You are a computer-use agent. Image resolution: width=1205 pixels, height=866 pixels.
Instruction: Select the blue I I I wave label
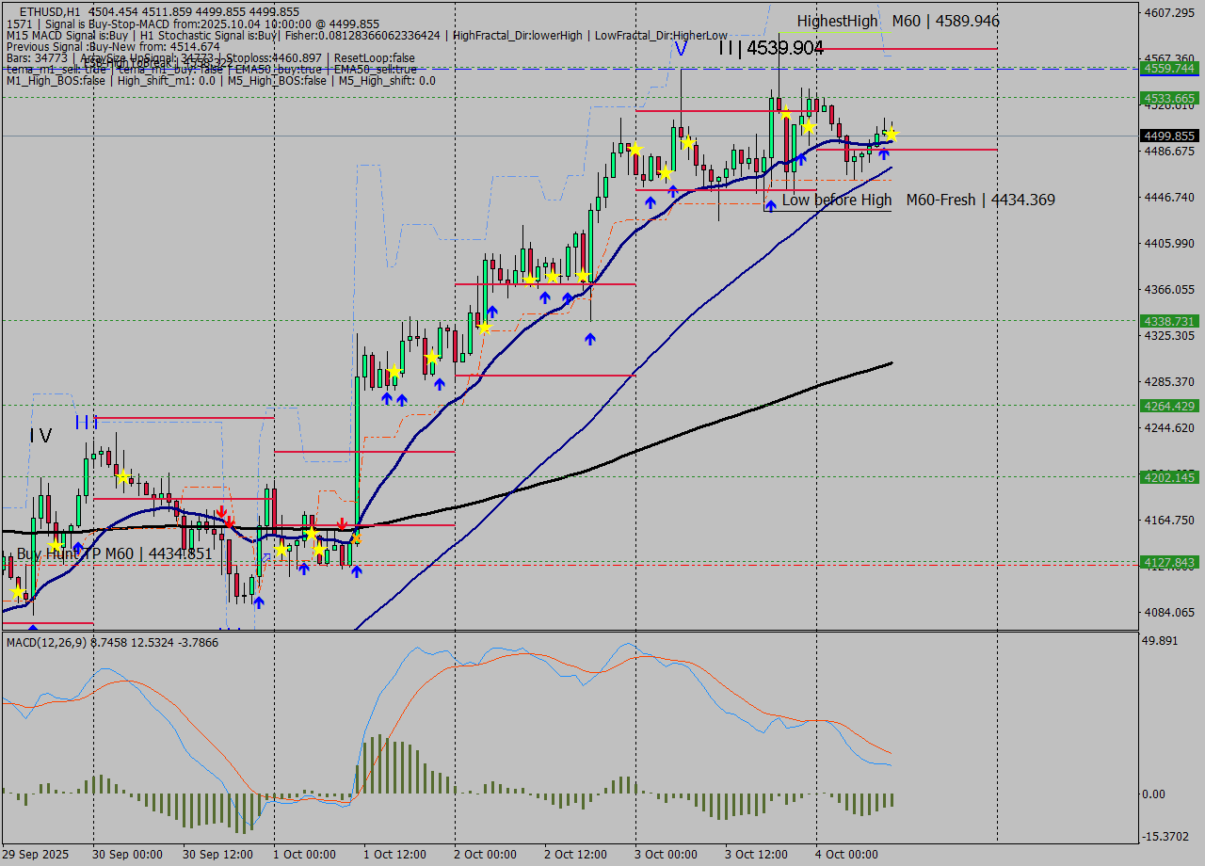pos(86,423)
